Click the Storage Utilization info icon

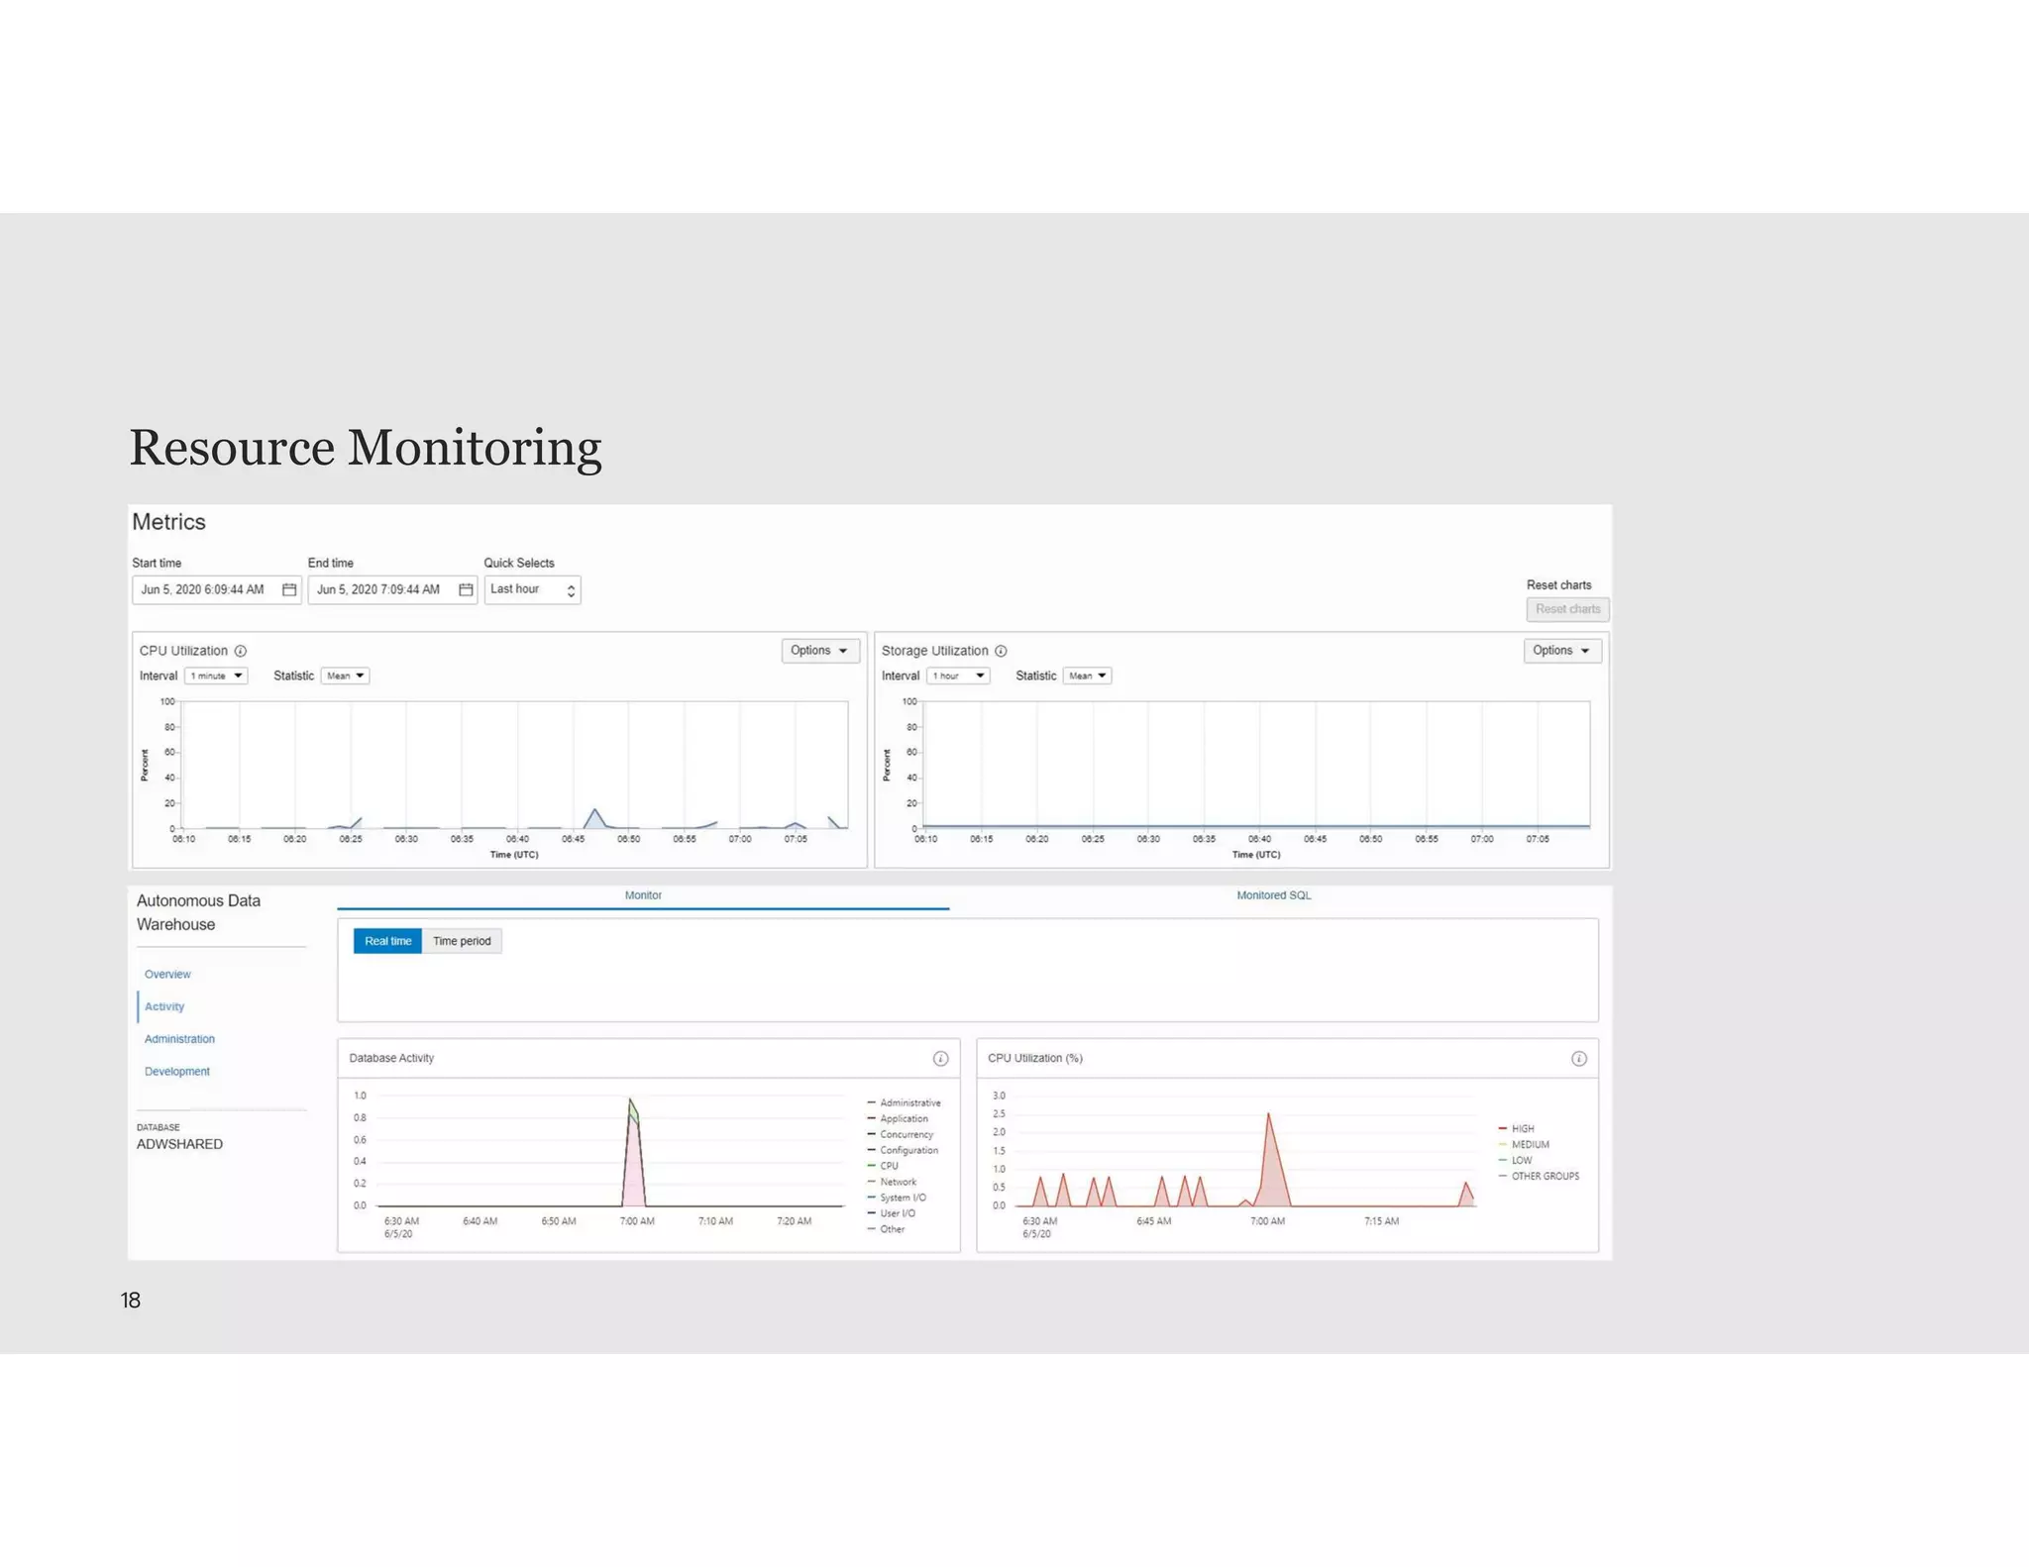(1001, 651)
